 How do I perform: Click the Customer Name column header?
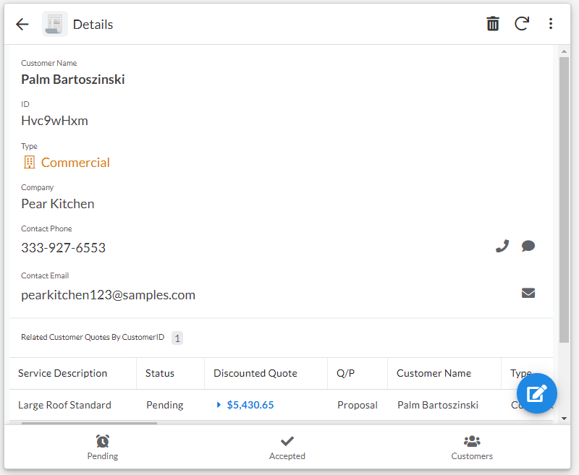[x=434, y=373]
